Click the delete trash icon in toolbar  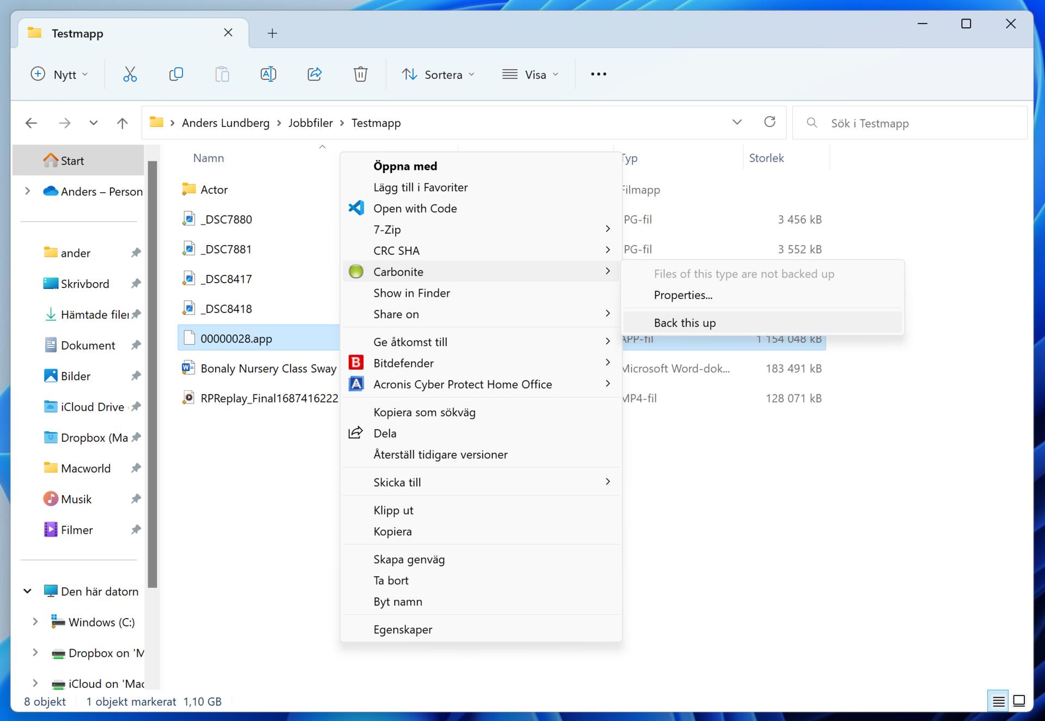(x=360, y=74)
